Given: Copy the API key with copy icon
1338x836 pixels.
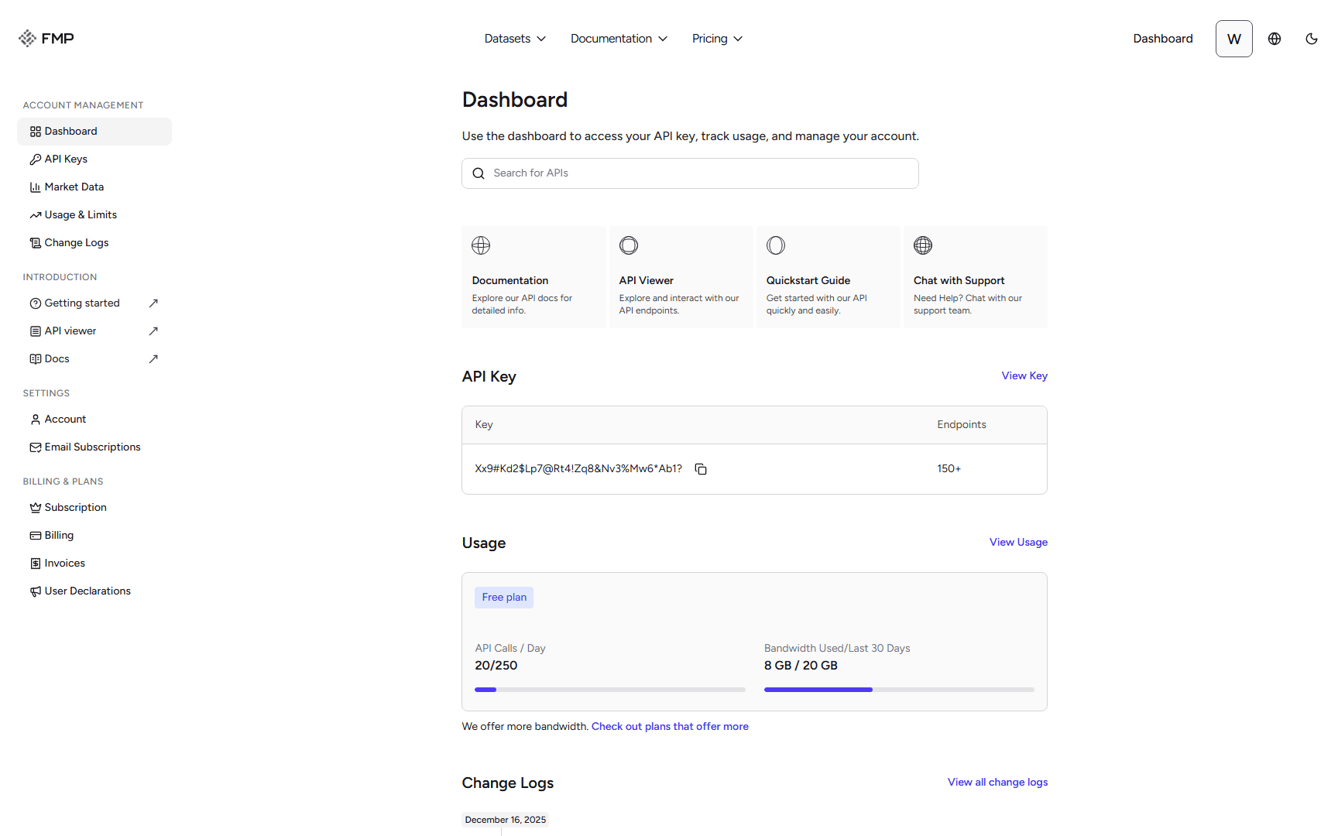Looking at the screenshot, I should tap(701, 469).
